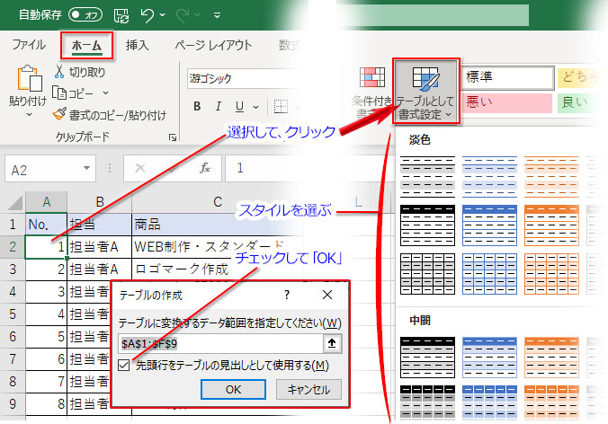Viewport: 608px width, 424px height.
Task: Click the Save icon in title bar
Action: click(121, 15)
